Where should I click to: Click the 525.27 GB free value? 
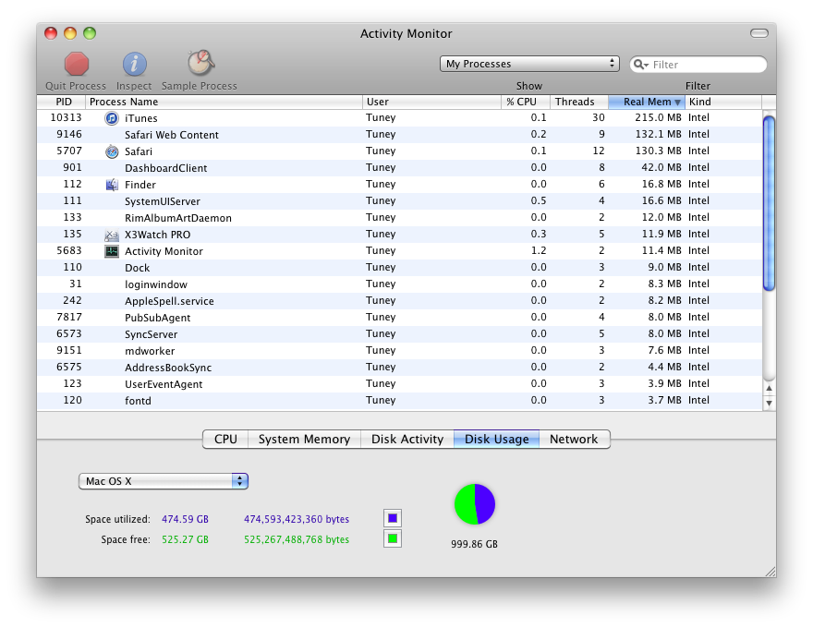[185, 540]
